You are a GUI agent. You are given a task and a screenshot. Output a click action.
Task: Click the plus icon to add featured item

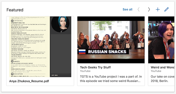point(158,9)
